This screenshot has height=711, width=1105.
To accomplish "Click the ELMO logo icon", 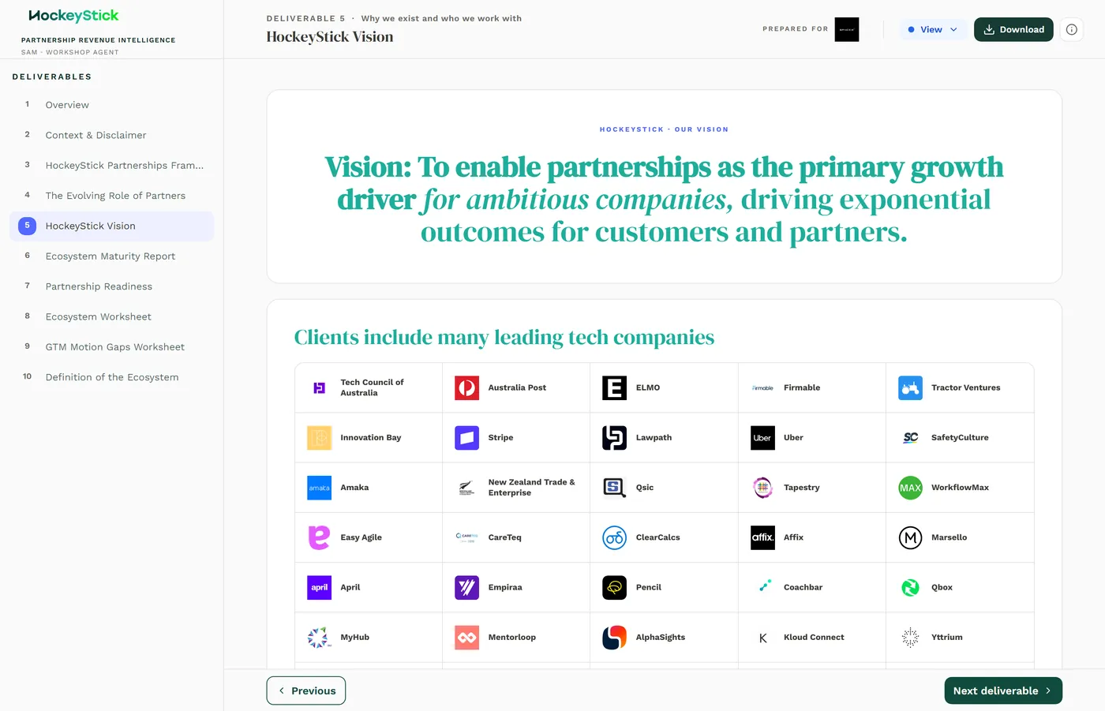I will tap(615, 387).
